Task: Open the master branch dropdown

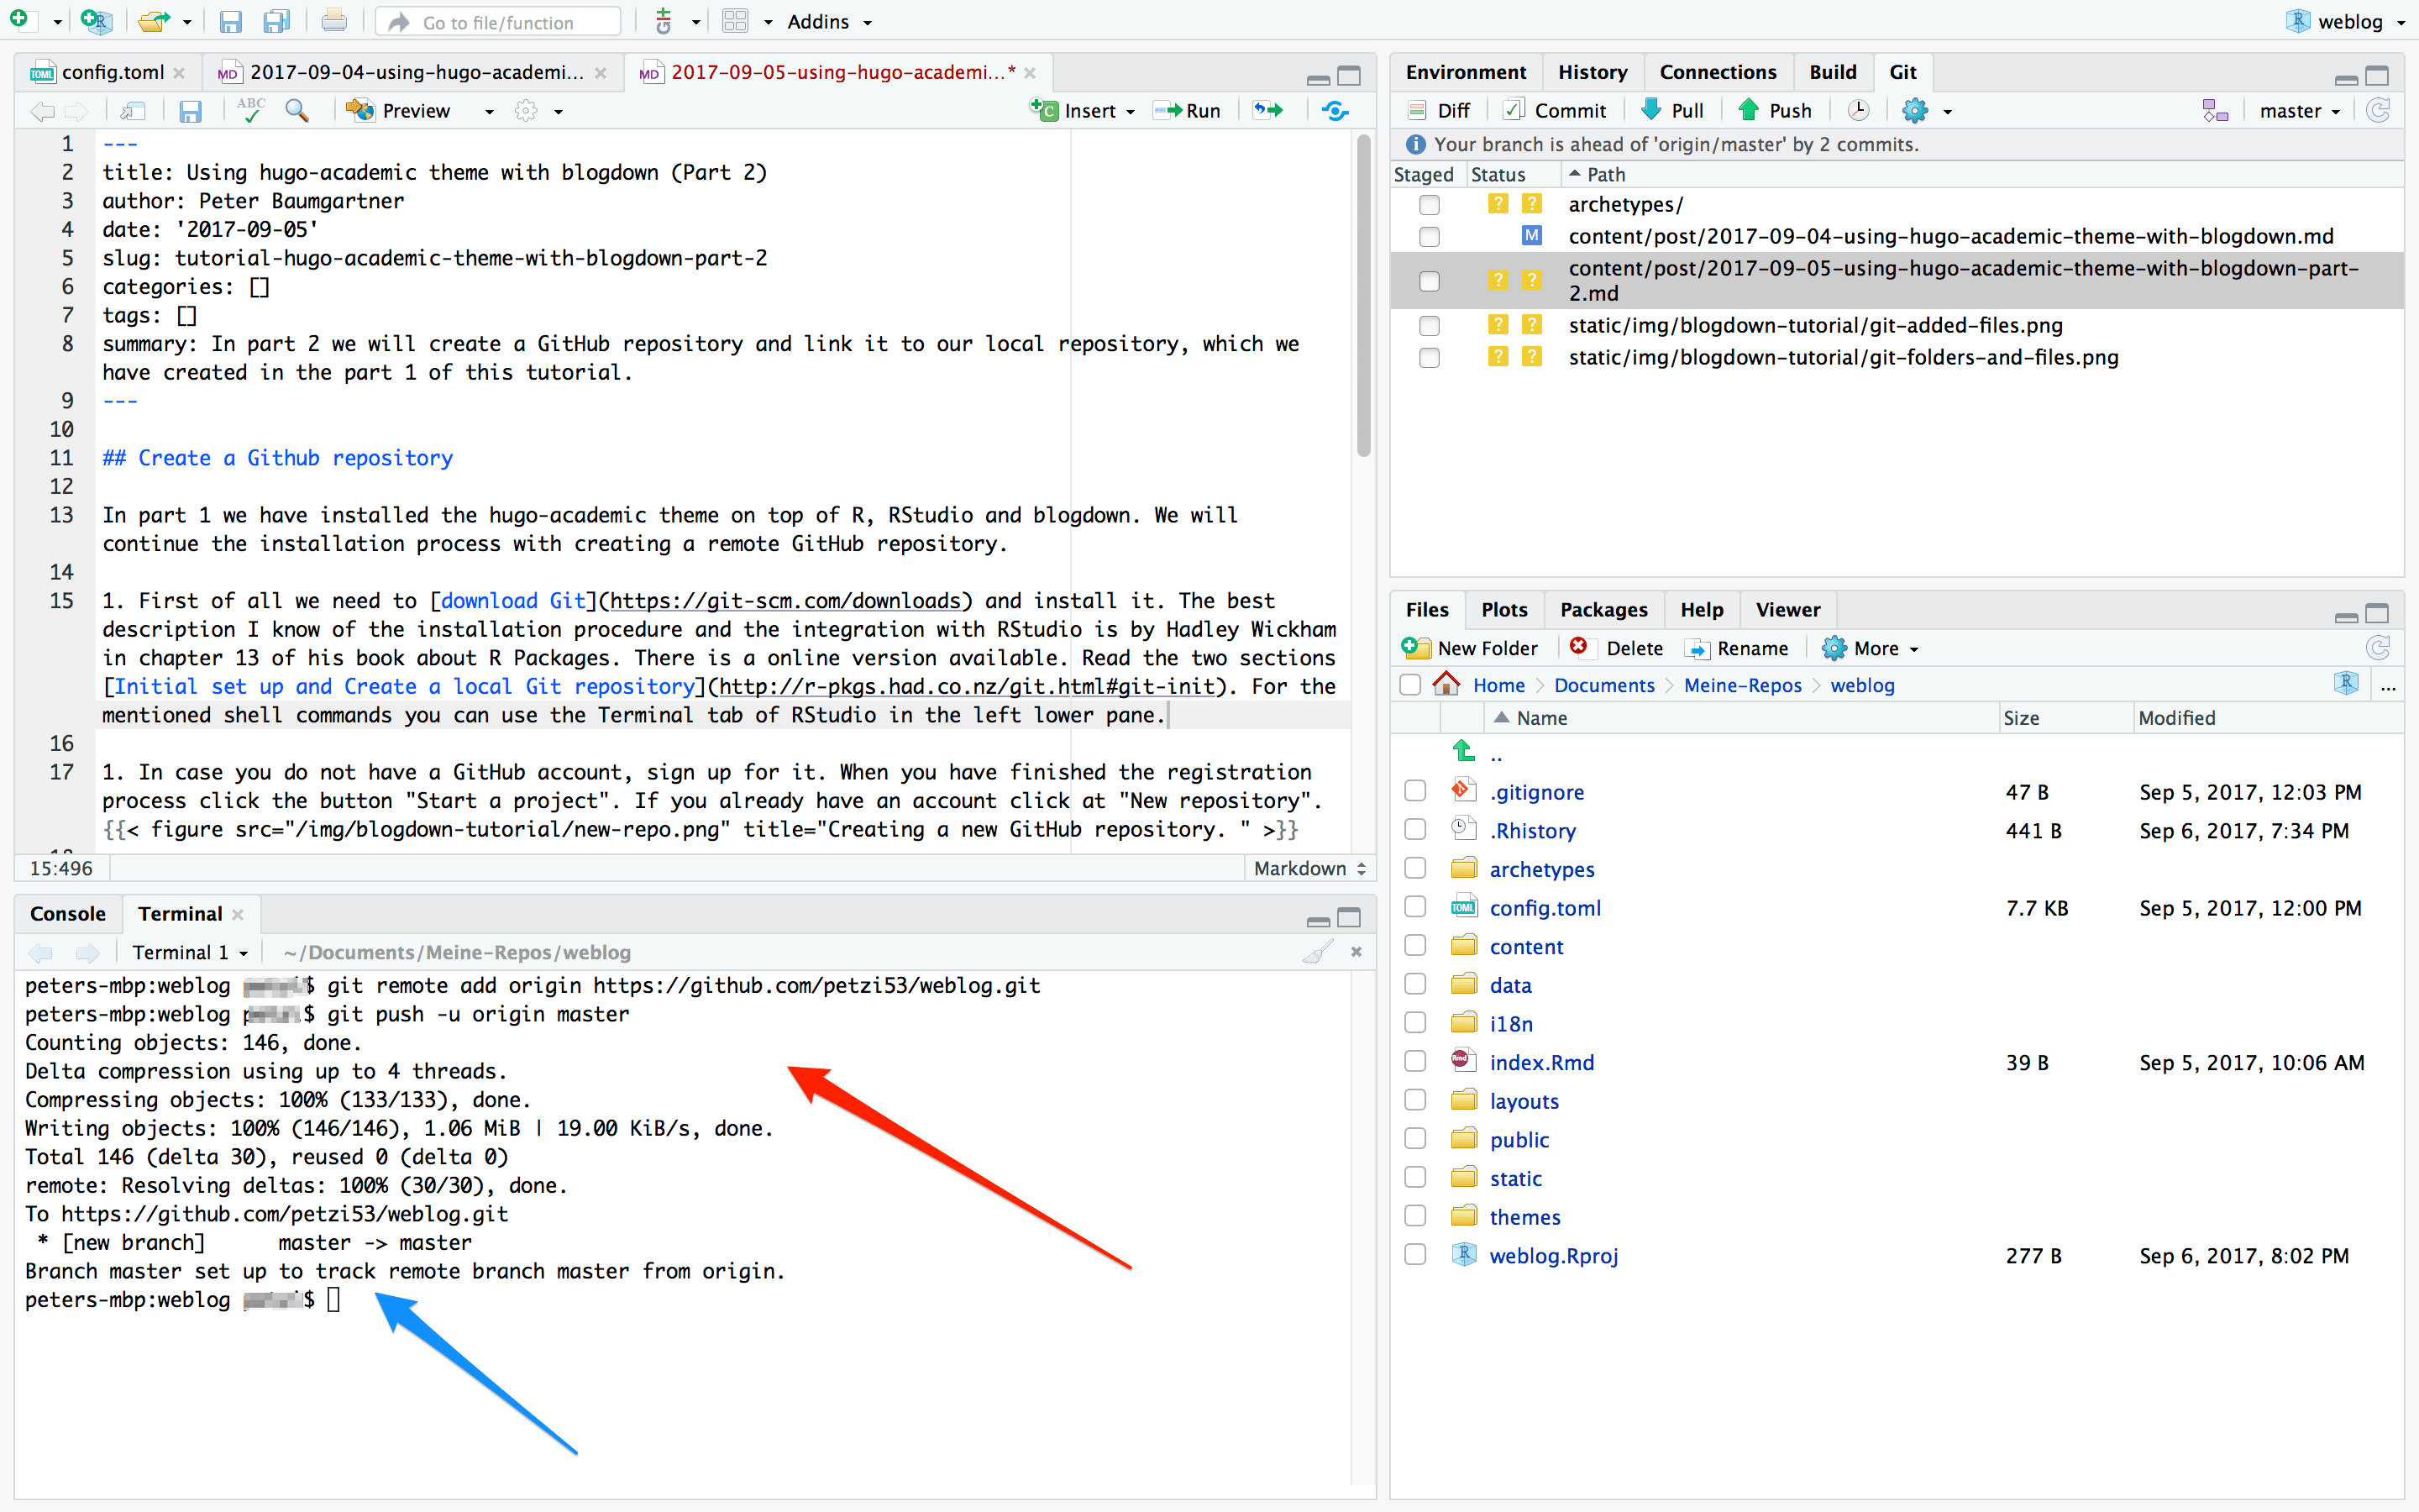Action: click(2299, 110)
